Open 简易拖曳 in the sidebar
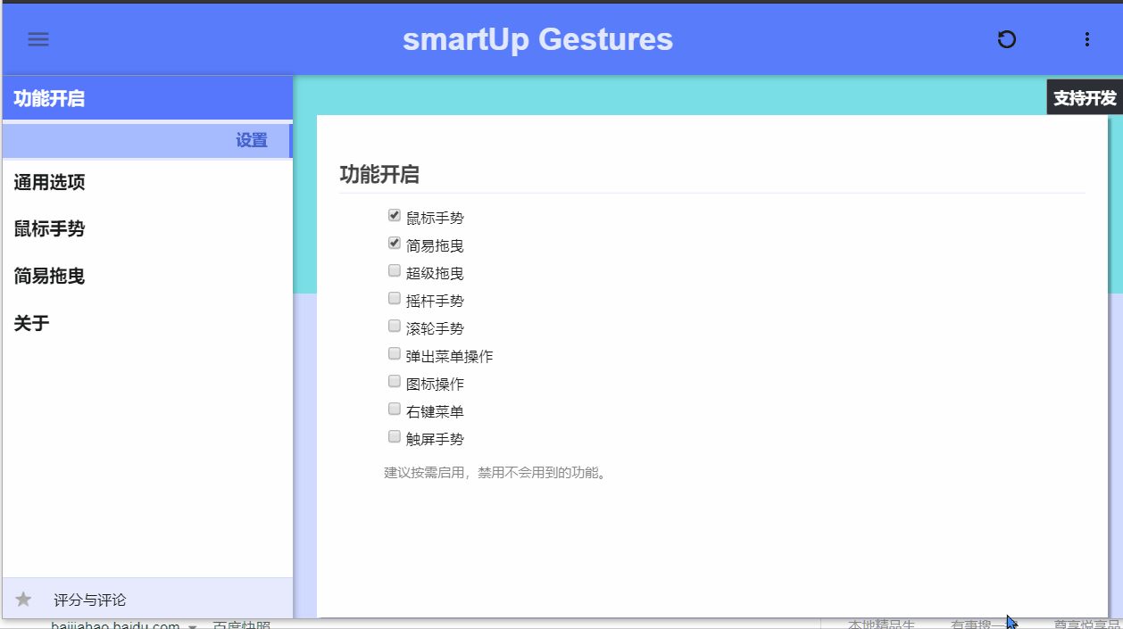This screenshot has height=629, width=1123. [x=147, y=277]
